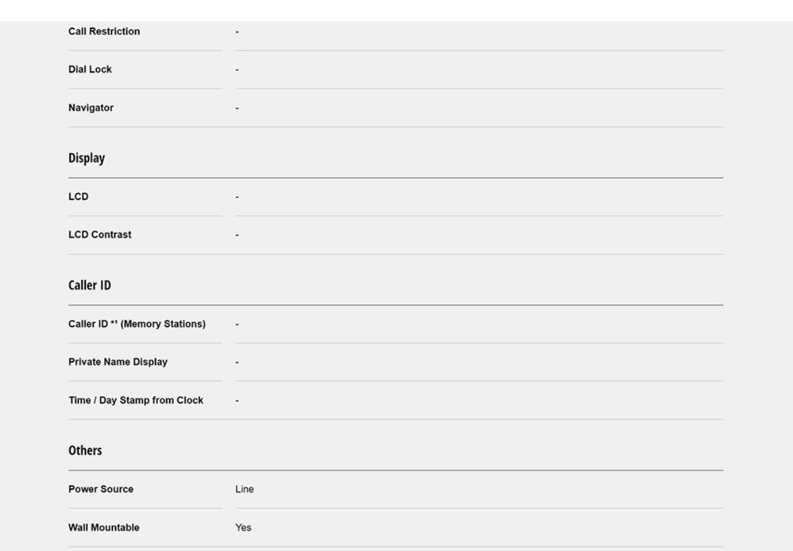Click the dash value beside LCD
This screenshot has height=551, width=793.
tap(237, 197)
